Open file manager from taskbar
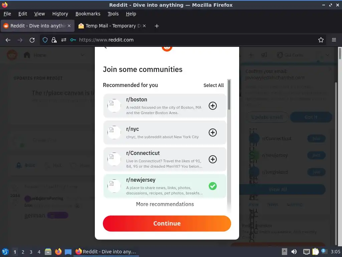The width and height of the screenshot is (342, 257). coord(48,252)
